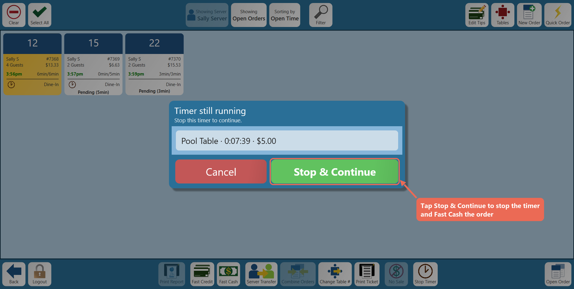
Task: Open the Showing Open Orders selector
Action: (249, 15)
